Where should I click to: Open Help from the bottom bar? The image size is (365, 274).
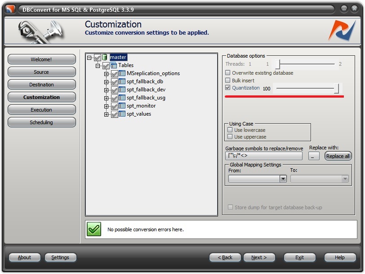[340, 257]
